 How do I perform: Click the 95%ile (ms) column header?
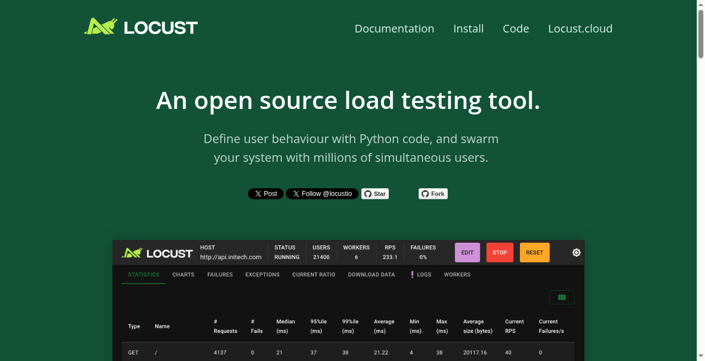318,326
